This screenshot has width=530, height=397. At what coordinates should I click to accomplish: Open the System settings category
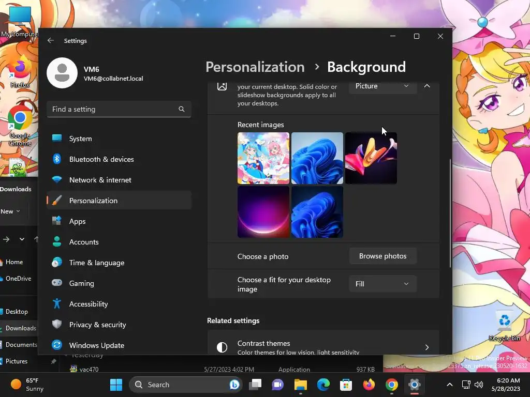point(119,139)
